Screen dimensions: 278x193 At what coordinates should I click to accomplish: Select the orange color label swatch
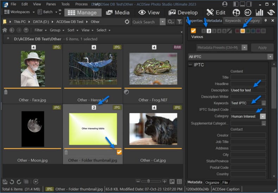(242, 31)
